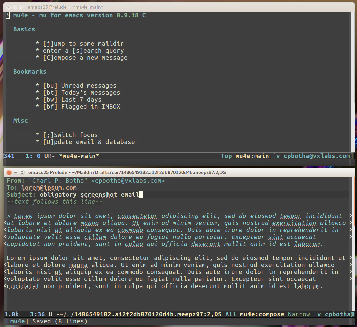Maximize the mu4e-main emacs window
Viewport: 357px width, 327px height.
[21, 7]
